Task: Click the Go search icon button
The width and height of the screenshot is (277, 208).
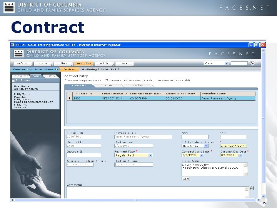Action: (x=252, y=63)
